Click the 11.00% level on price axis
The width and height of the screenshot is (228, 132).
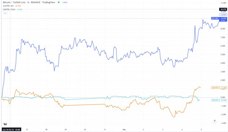(223, 3)
